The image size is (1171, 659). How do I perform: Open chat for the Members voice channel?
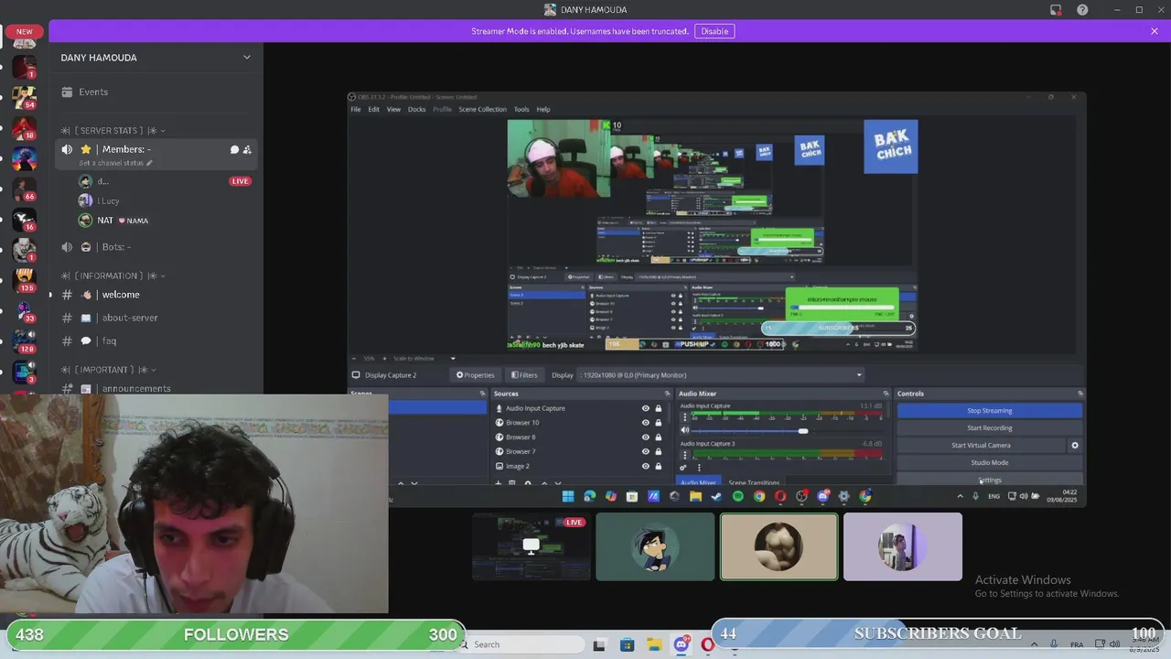point(234,149)
